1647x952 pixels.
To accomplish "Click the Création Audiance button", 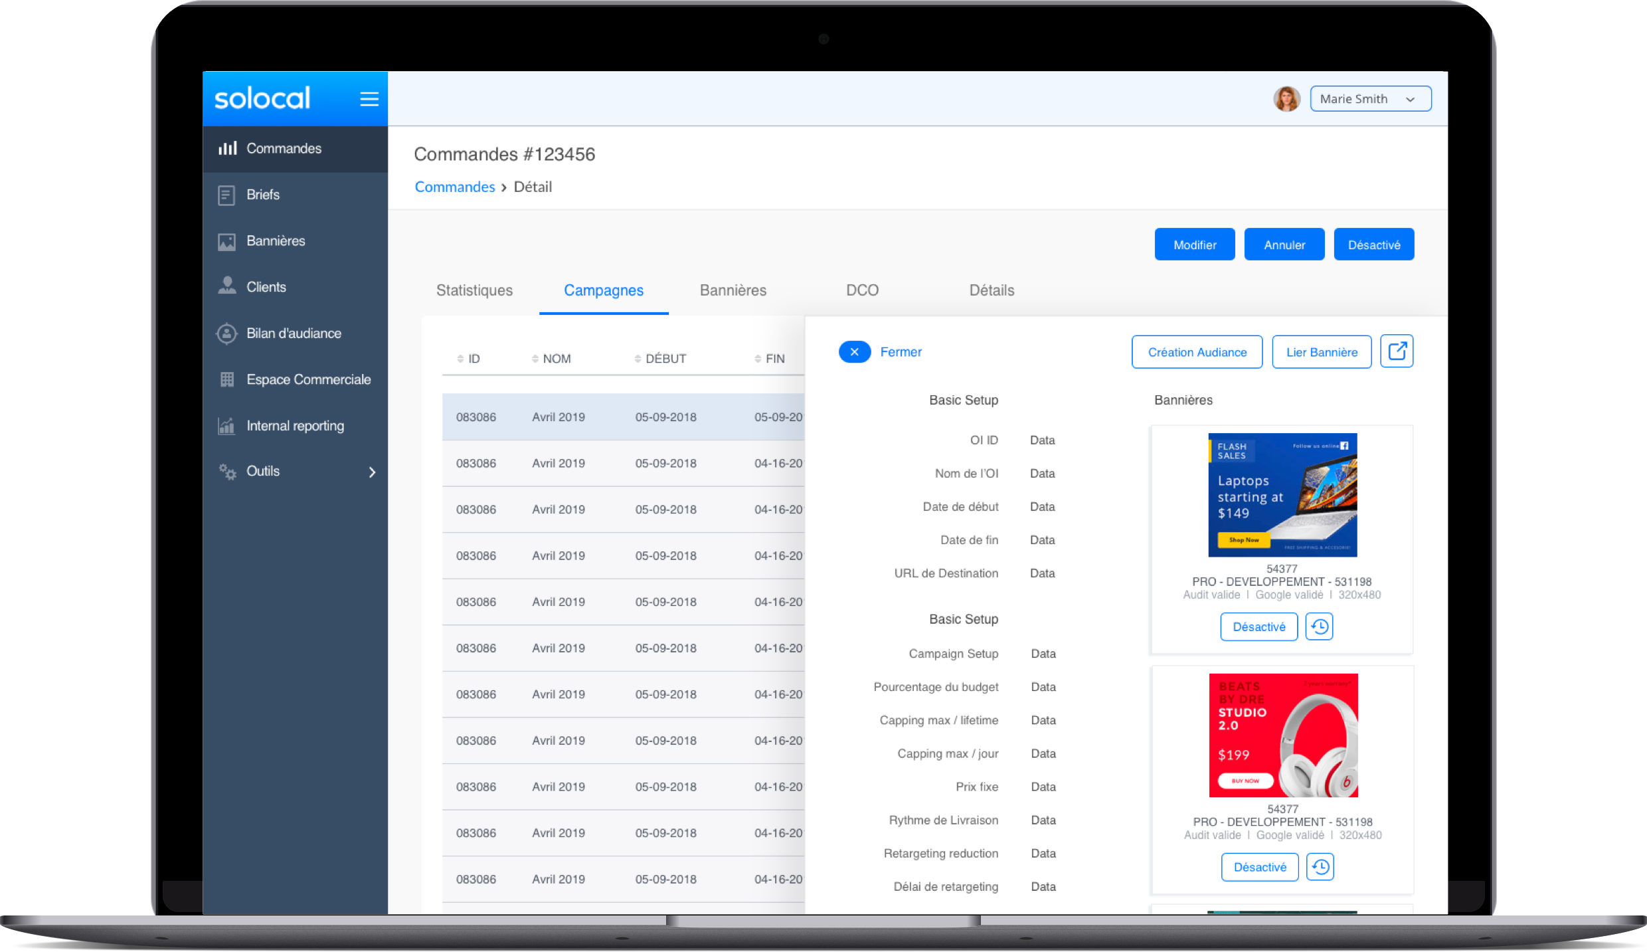I will pos(1196,351).
